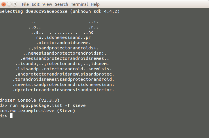Screen dimensions: 209x138
Task: Open the View menu
Action: click(x=47, y=4)
